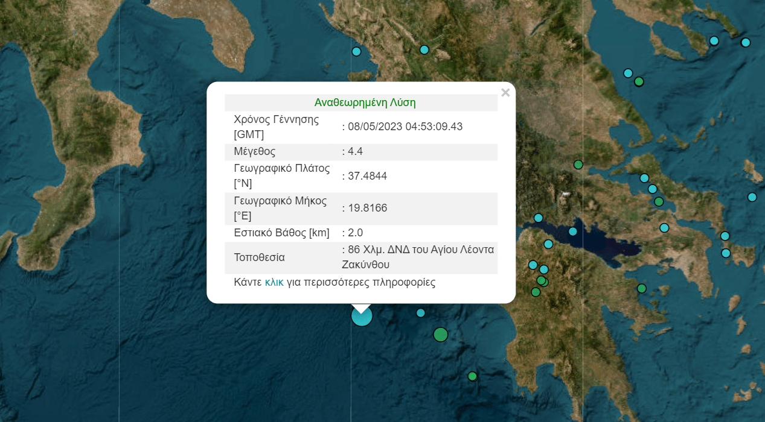
Task: Select the southernmost green marker on the map
Action: coord(472,376)
